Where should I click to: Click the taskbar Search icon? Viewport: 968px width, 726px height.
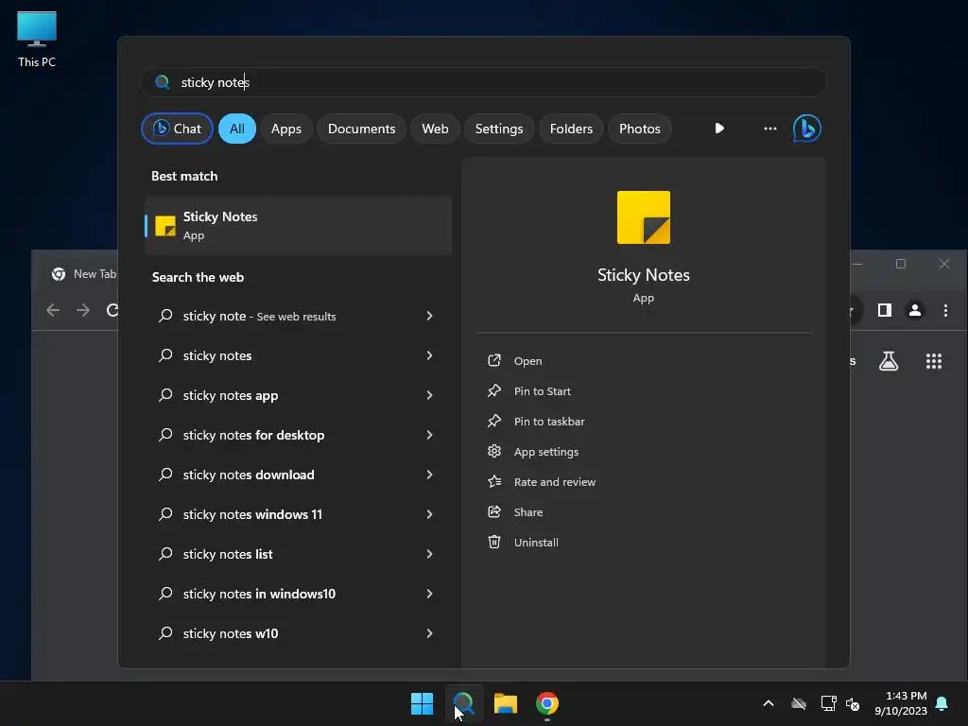coord(463,703)
